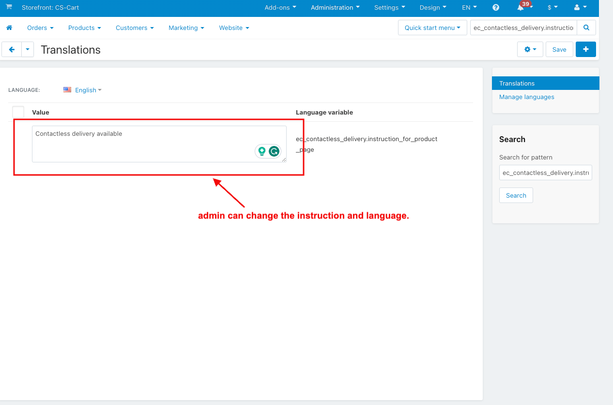Screen dimensions: 613x405
Task: Click the shopping cart storefront icon
Action: pos(9,7)
